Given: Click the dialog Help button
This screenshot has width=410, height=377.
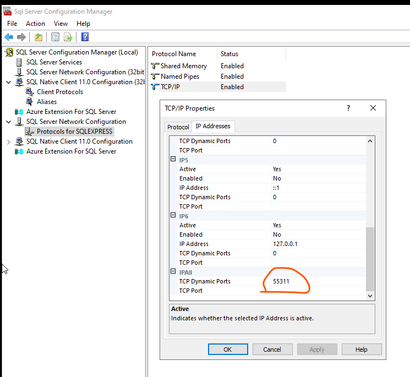Looking at the screenshot, I should point(362,349).
